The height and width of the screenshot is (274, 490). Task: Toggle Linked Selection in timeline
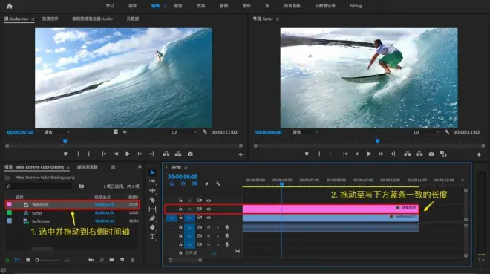(x=195, y=183)
